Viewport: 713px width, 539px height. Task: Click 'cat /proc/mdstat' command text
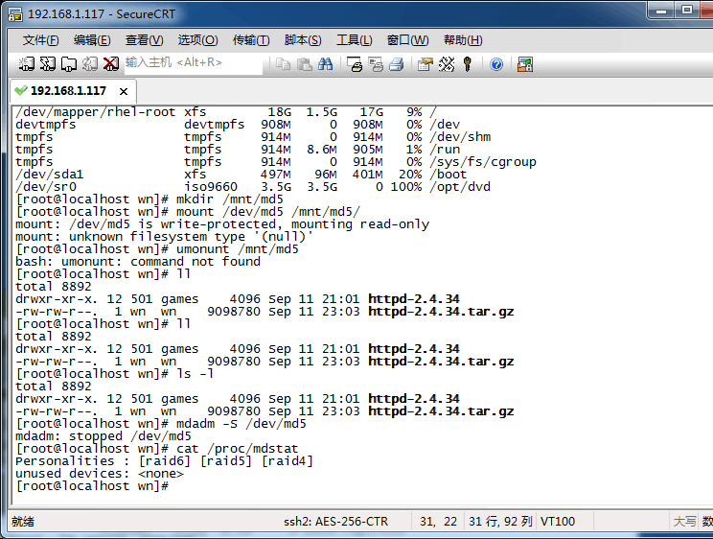237,449
